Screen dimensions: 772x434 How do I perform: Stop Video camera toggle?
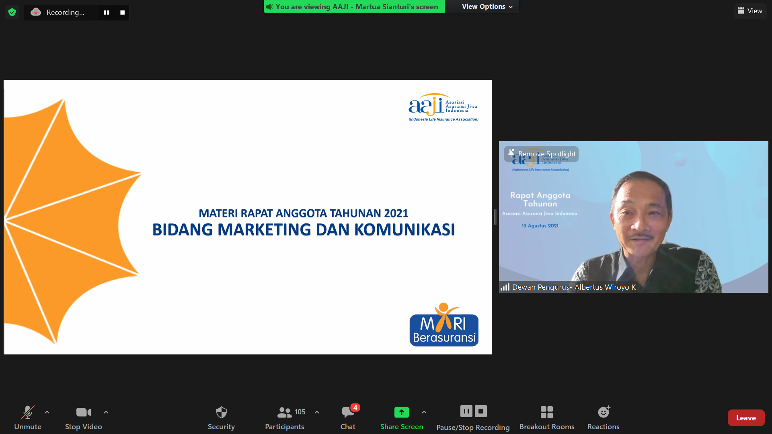(x=84, y=418)
